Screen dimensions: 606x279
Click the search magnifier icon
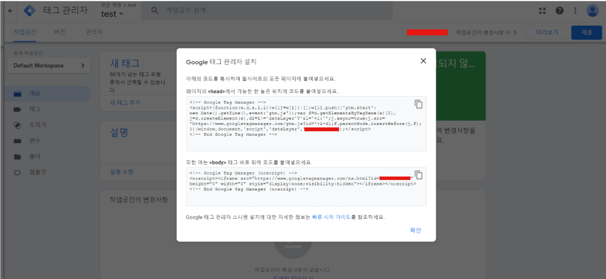click(155, 11)
